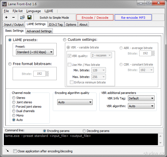Choose Stereo channel mode

coord(14,98)
